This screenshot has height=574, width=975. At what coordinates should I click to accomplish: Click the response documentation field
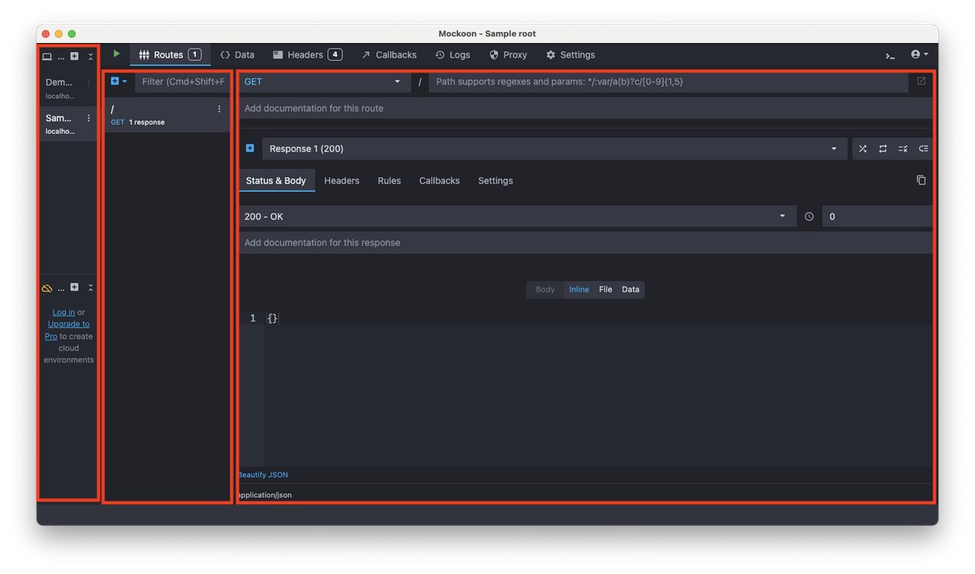[x=586, y=243]
